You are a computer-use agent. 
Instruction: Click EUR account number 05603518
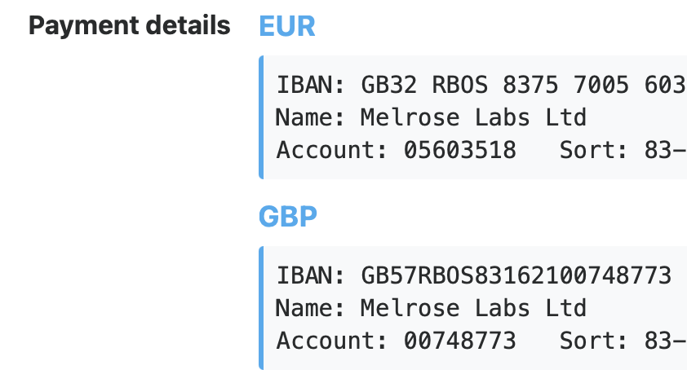pyautogui.click(x=459, y=150)
